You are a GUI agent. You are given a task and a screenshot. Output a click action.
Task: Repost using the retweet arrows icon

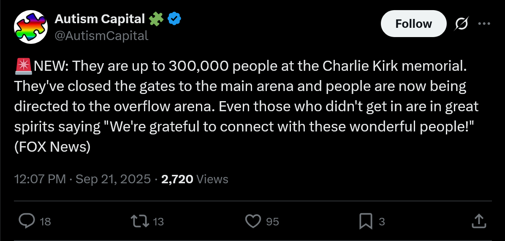139,221
